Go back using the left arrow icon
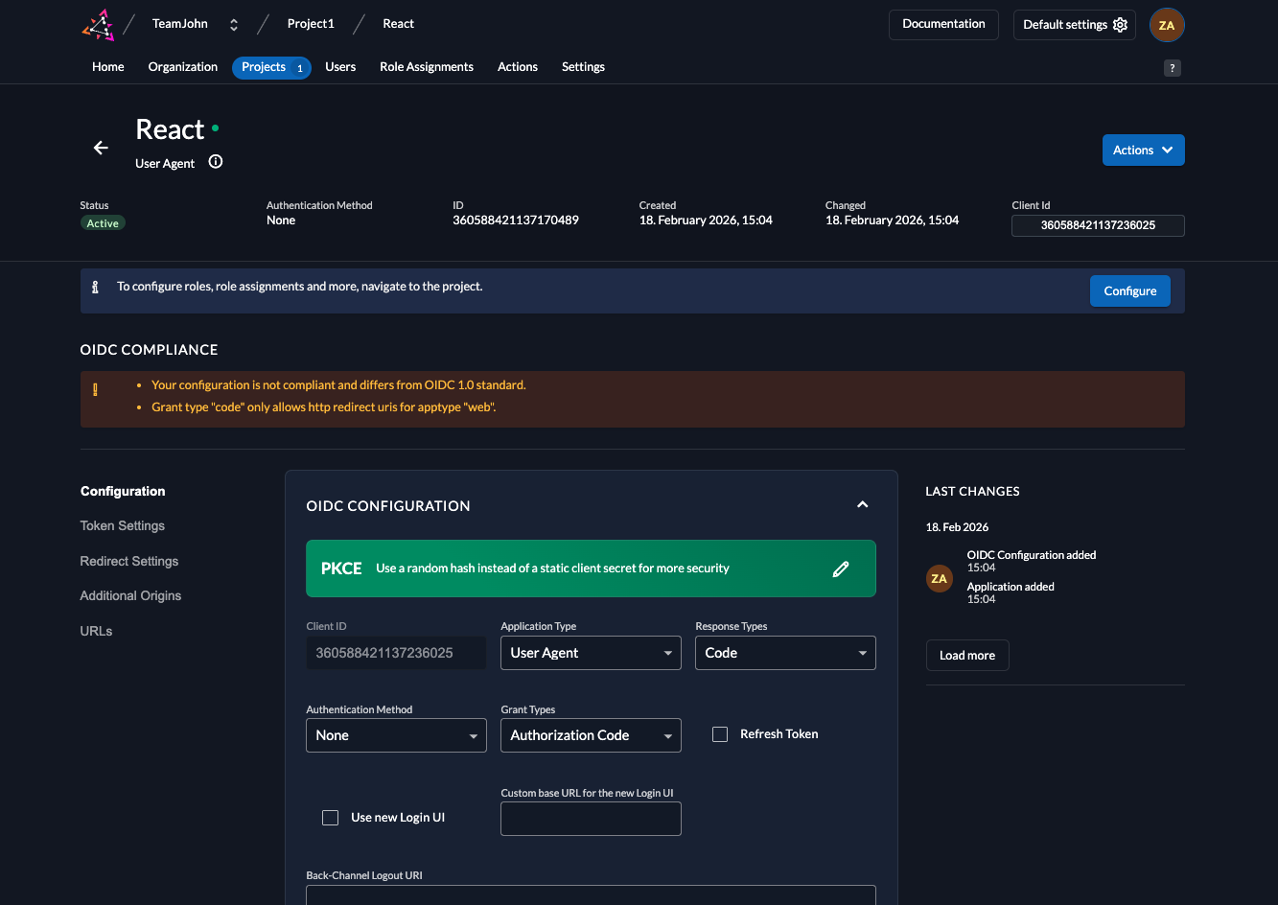 click(x=101, y=148)
